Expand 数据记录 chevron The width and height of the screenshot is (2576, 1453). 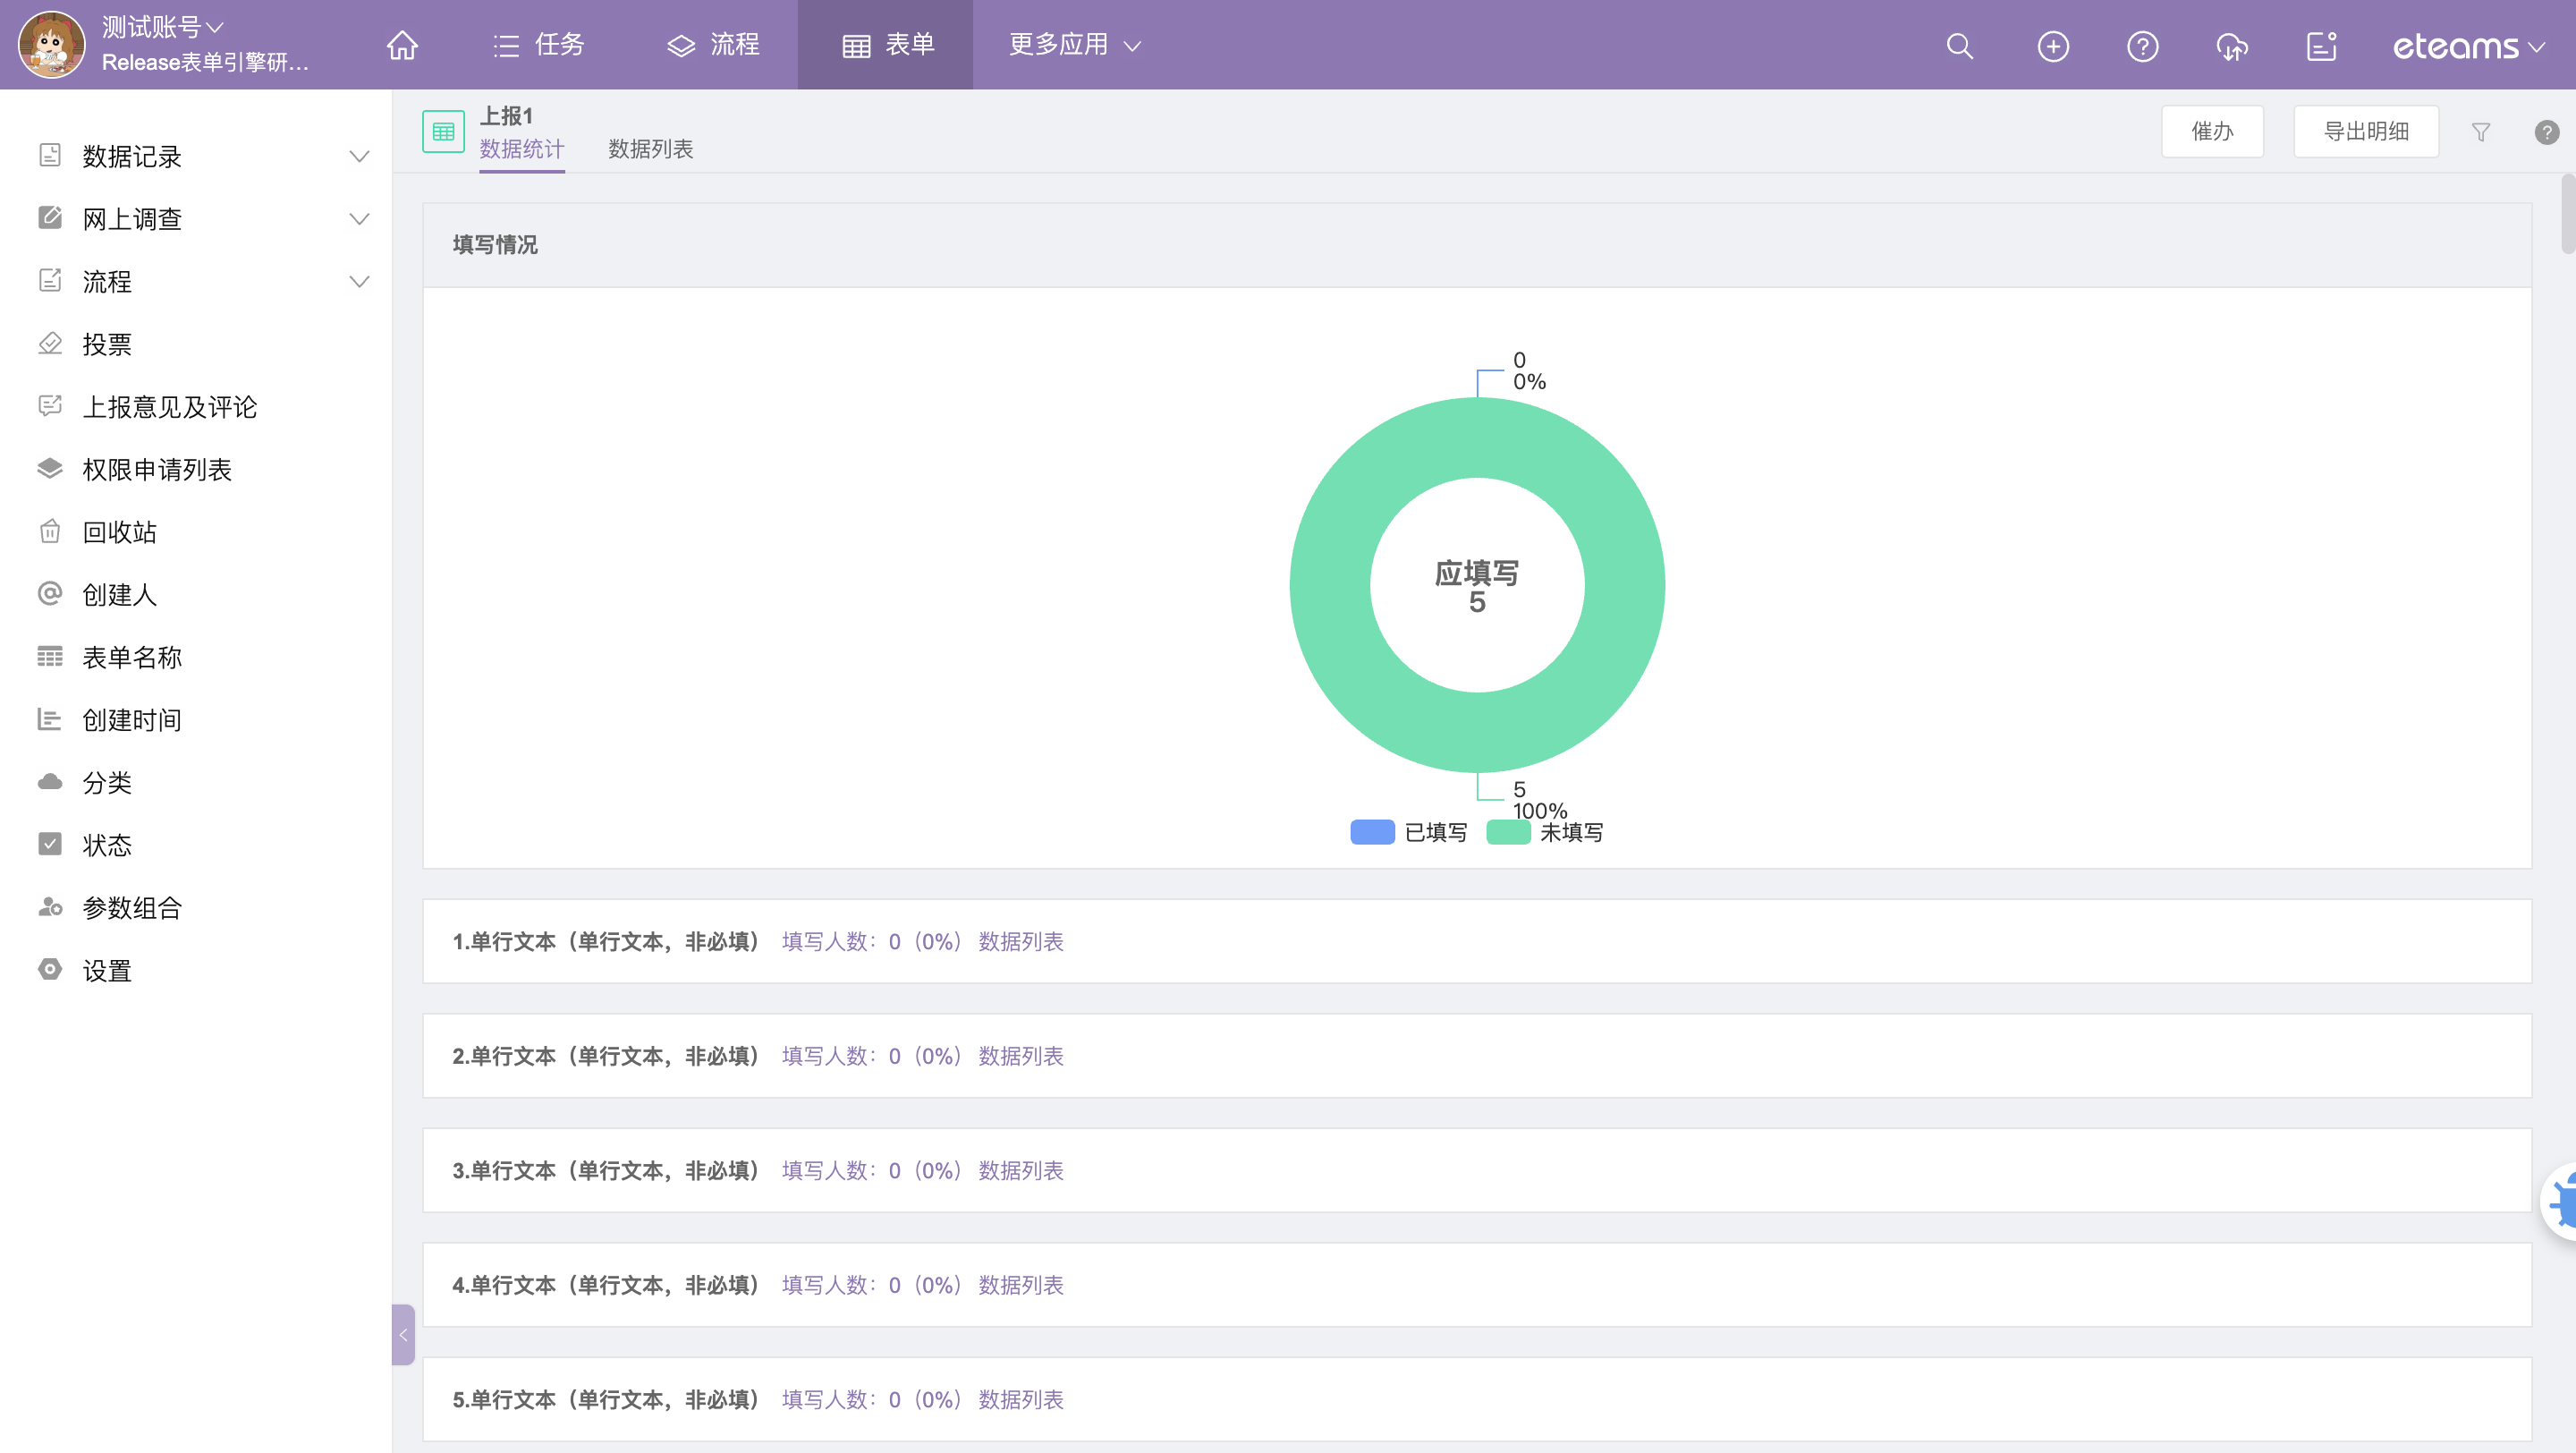coord(359,157)
